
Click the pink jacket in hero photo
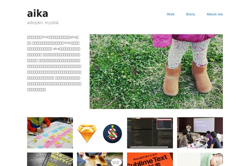coord(183,40)
